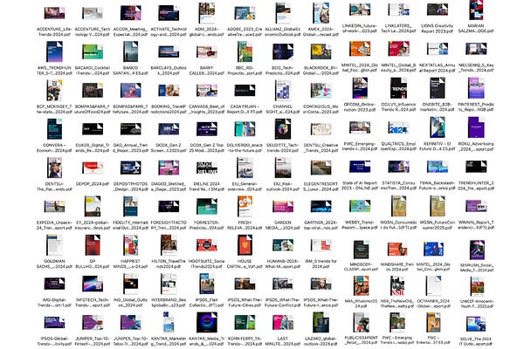524x349 pixels.
Task: Select the AWS TRENDHUNTER PDF icon
Action: pos(54,51)
